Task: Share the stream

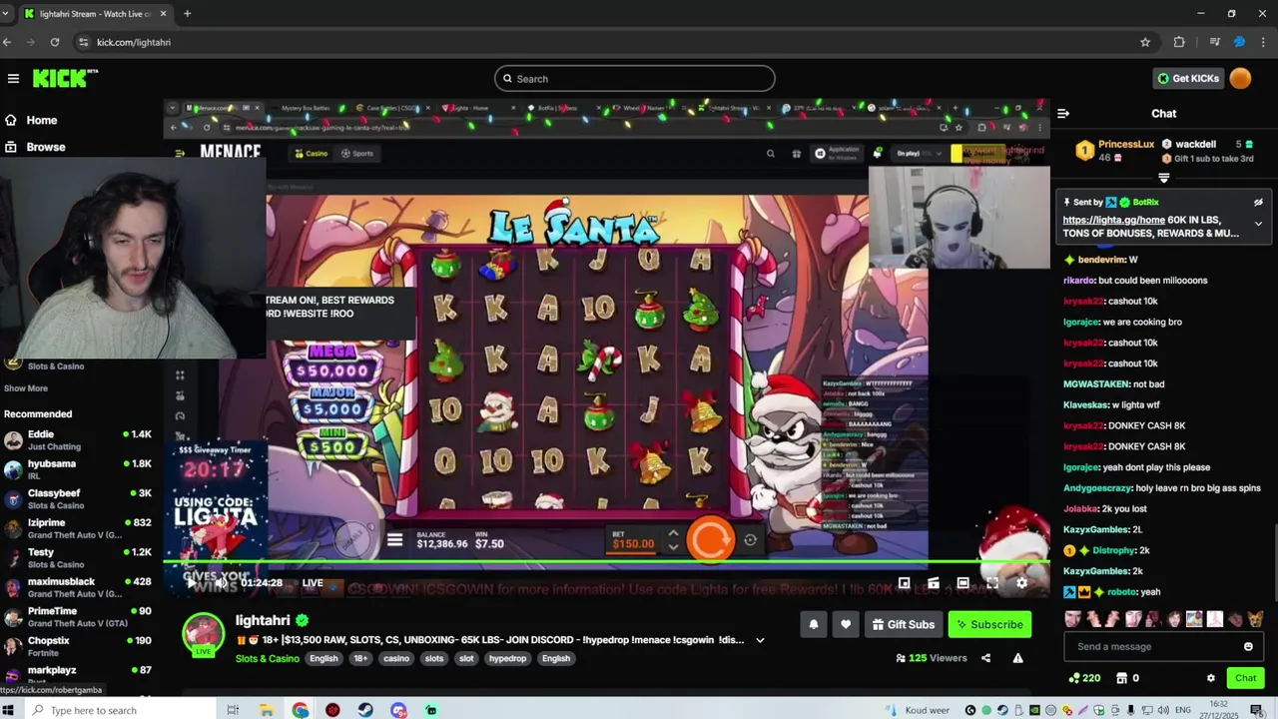Action: coord(985,658)
